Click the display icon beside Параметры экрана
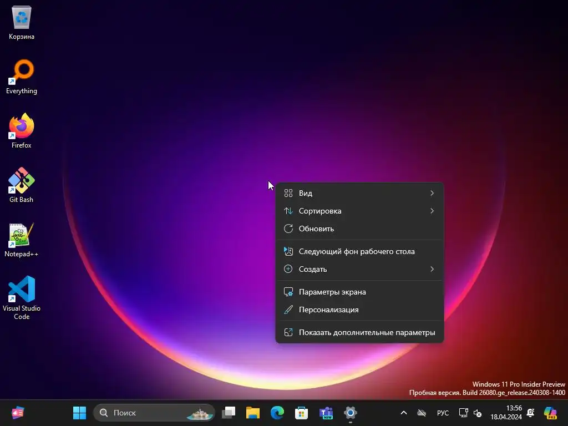The image size is (568, 426). coord(288,292)
